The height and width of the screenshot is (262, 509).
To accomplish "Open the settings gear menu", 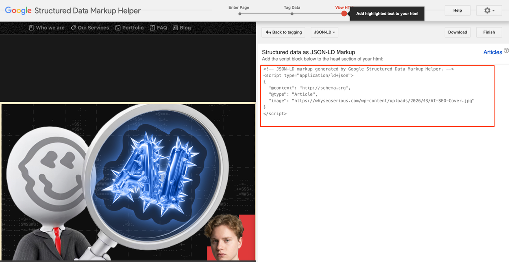I will click(x=489, y=11).
